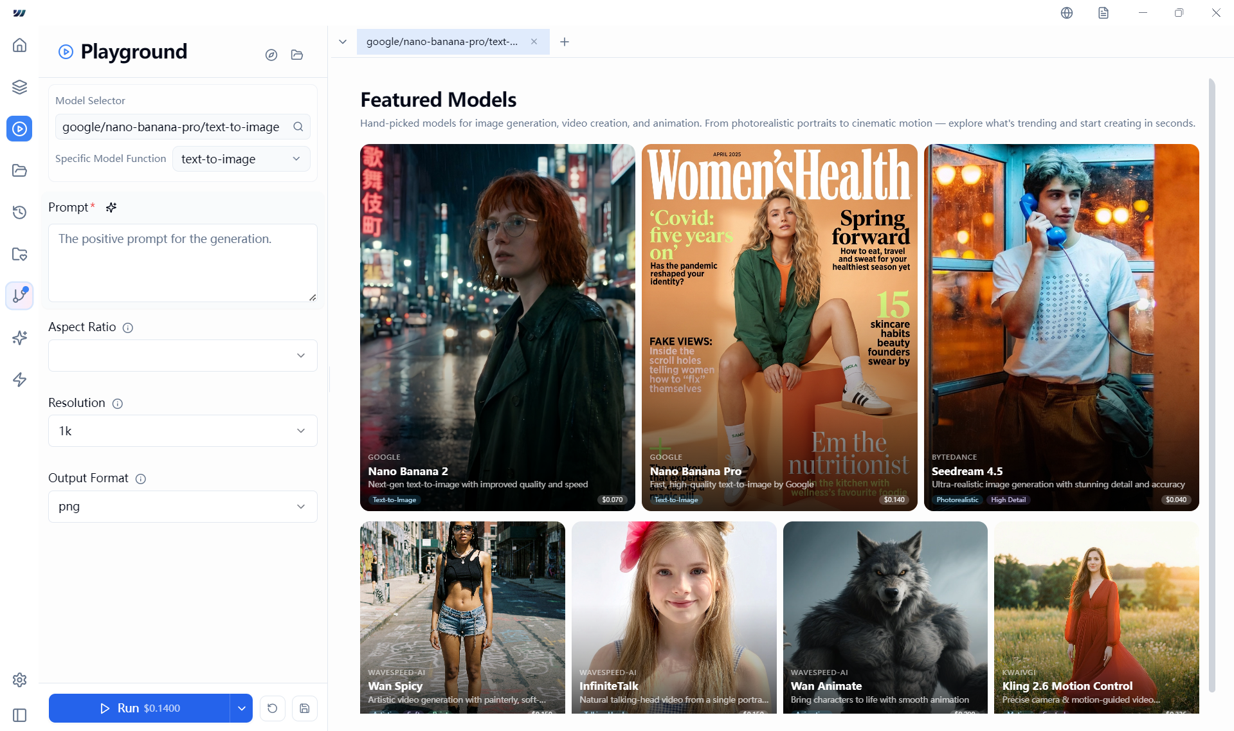Click the sparkle prompt optimizer icon
The height and width of the screenshot is (731, 1234).
(111, 208)
